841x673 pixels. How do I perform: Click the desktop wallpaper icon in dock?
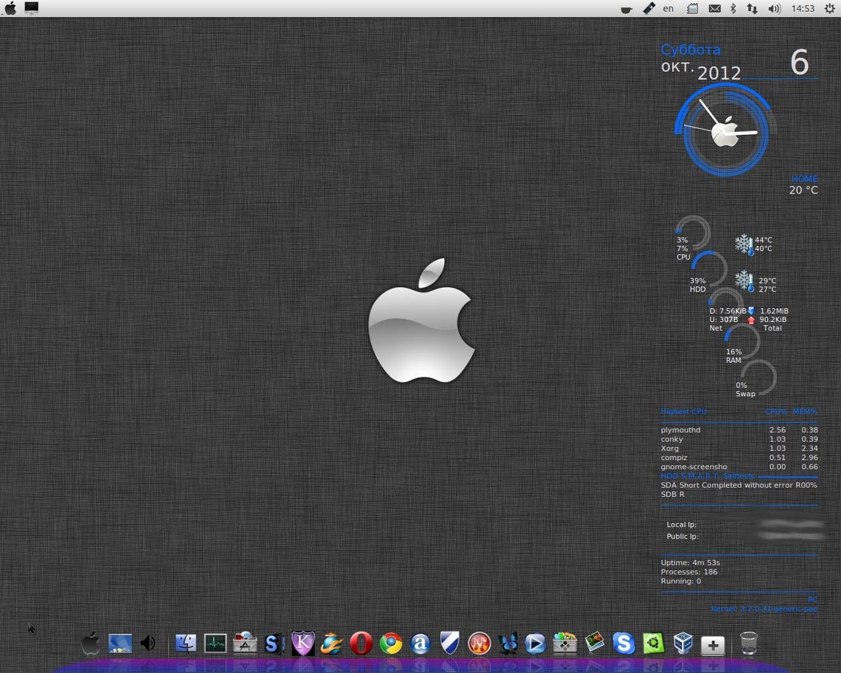(120, 643)
